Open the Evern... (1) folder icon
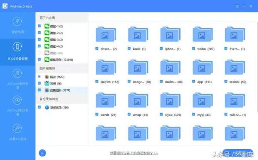The image size is (258, 160). [x=235, y=34]
